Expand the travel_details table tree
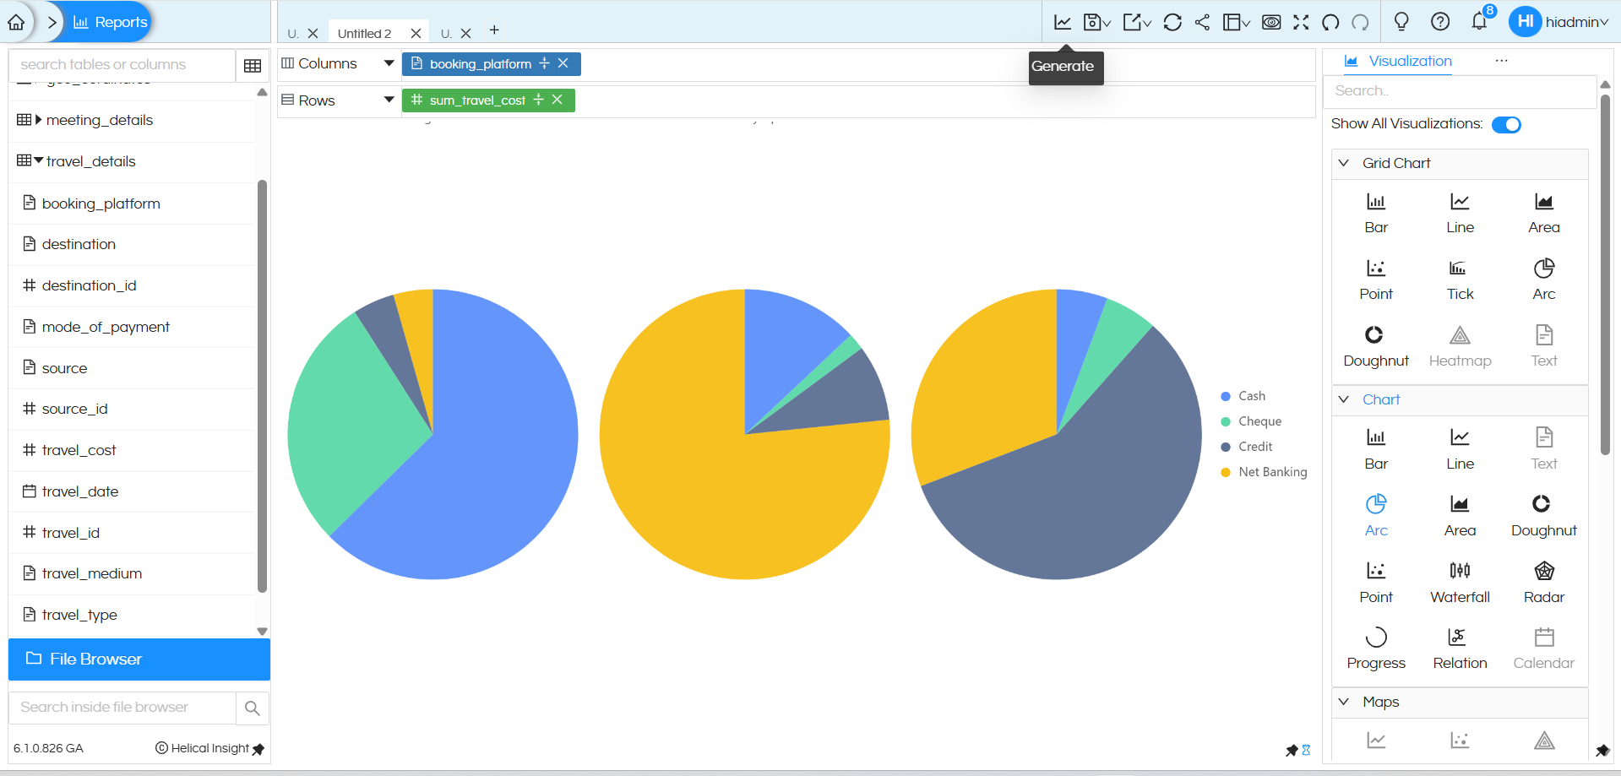1621x776 pixels. [x=37, y=161]
